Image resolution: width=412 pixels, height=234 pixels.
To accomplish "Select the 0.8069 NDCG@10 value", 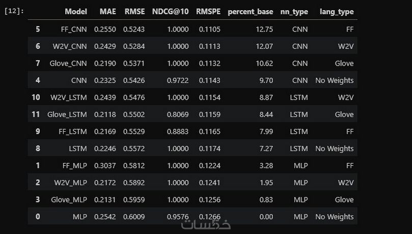I will pos(176,114).
